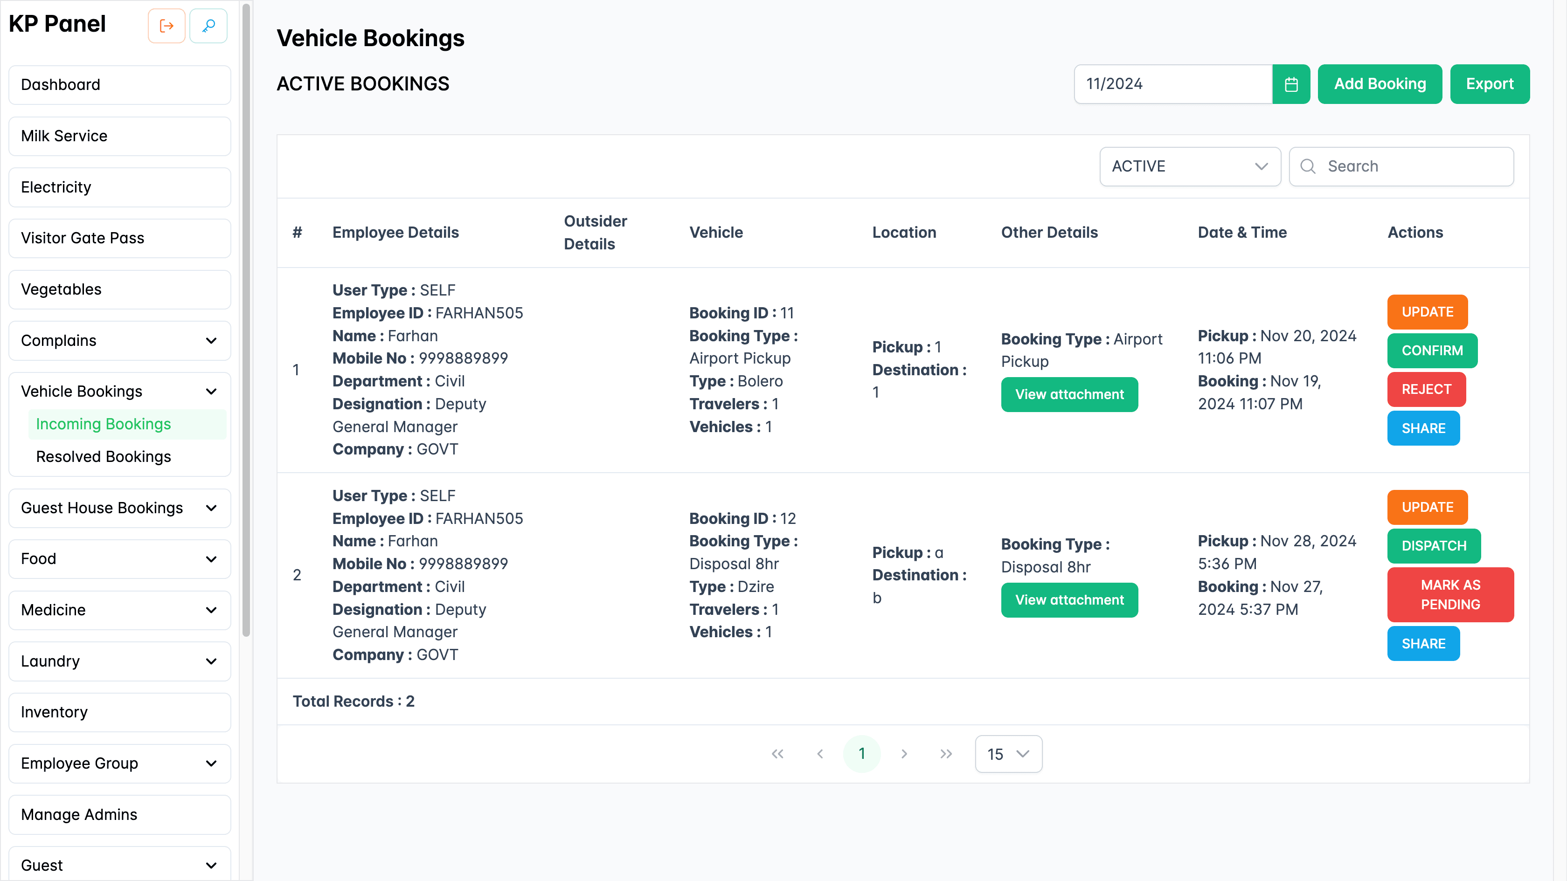This screenshot has width=1567, height=881.
Task: Click REJECT for booking ID 11
Action: (1426, 390)
